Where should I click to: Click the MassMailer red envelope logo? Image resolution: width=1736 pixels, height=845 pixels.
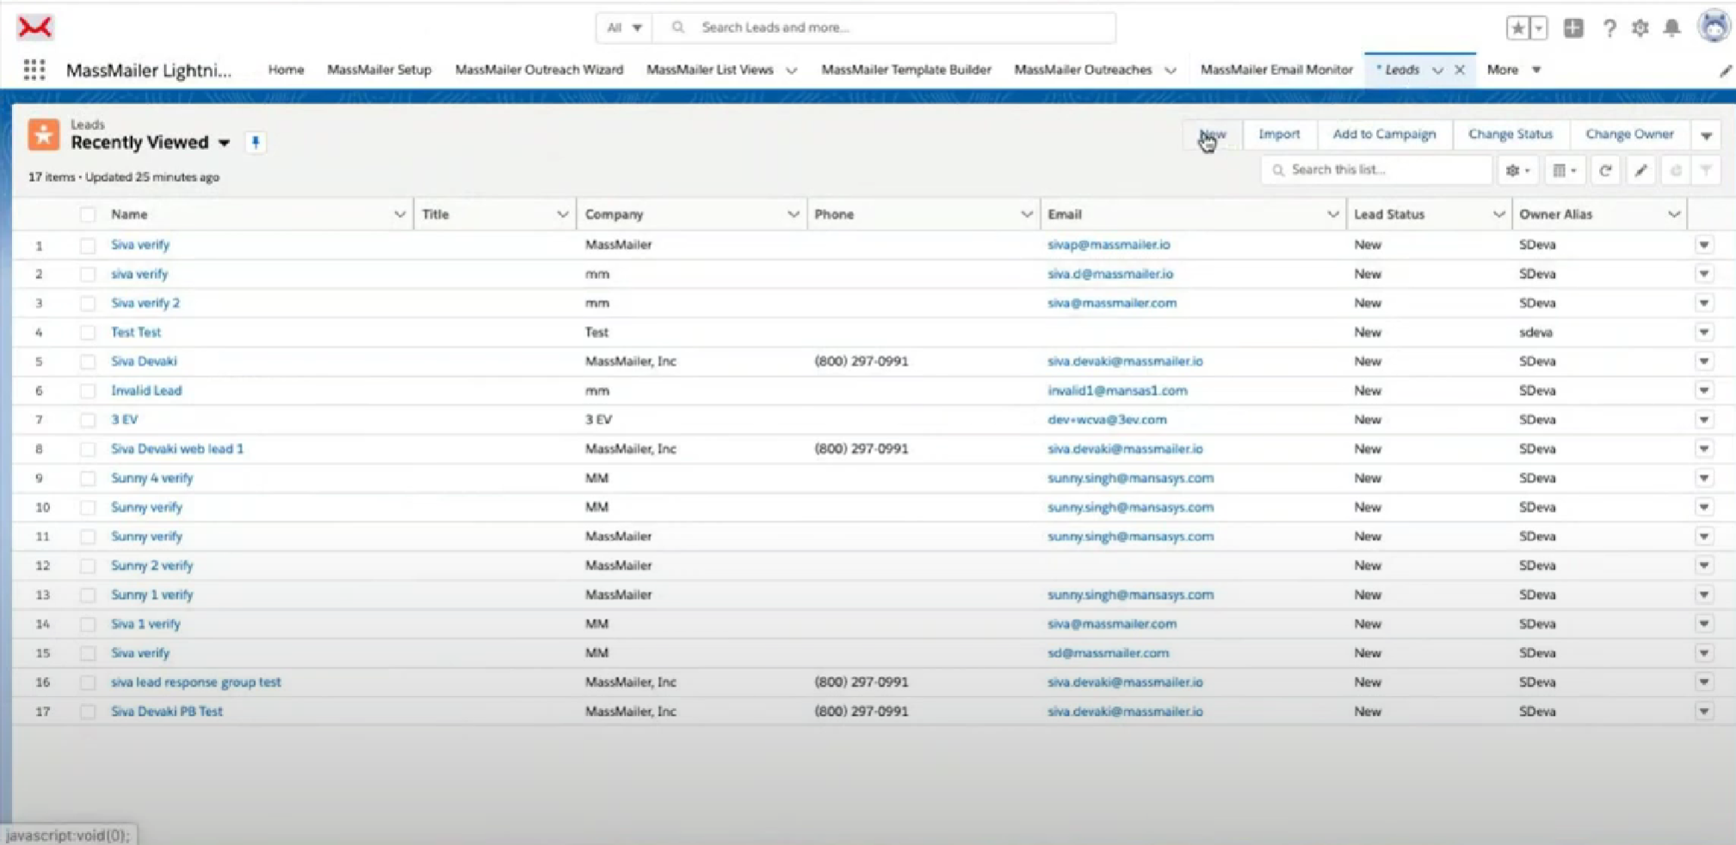(34, 28)
